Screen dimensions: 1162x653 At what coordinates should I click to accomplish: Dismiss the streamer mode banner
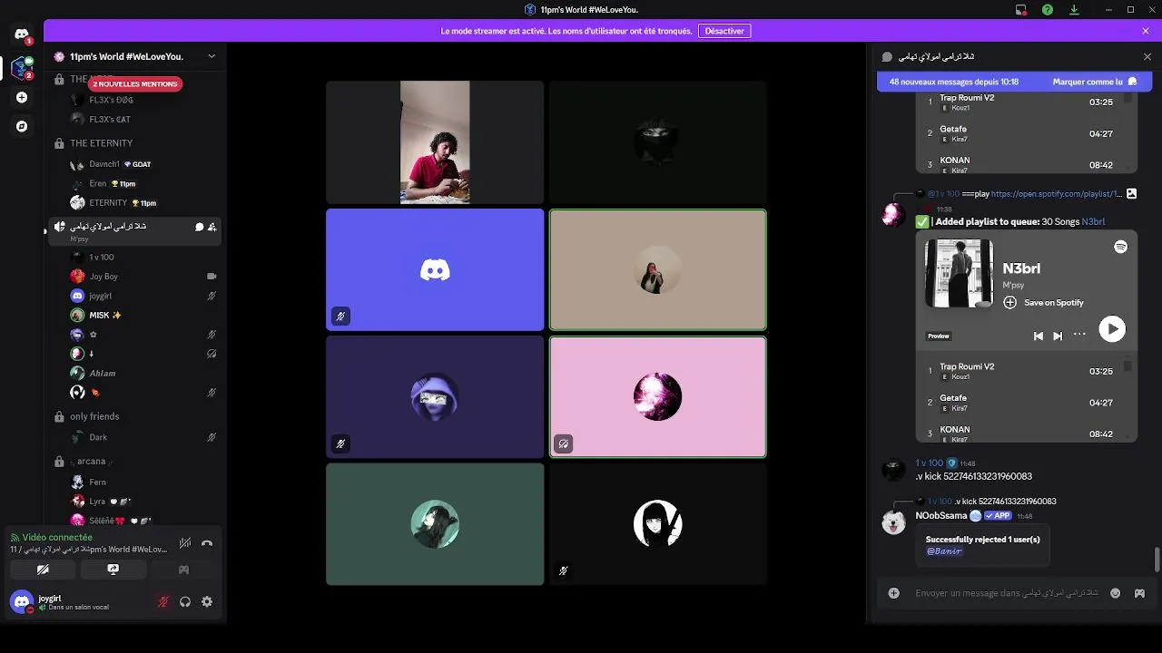[x=1146, y=31]
